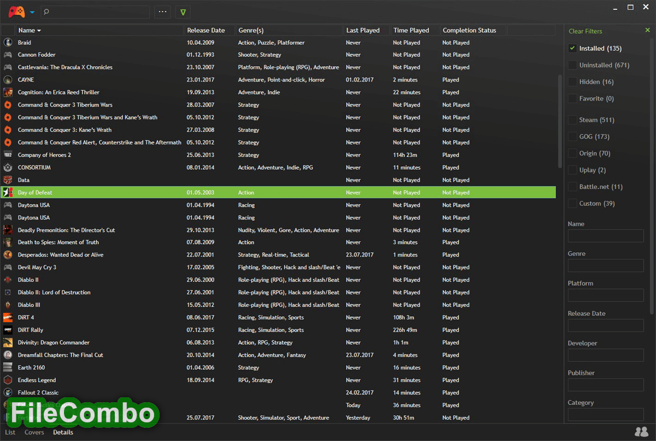Viewport: 656px width, 441px height.
Task: Expand the dropdown arrow beside the Playnite logo
Action: 32,12
